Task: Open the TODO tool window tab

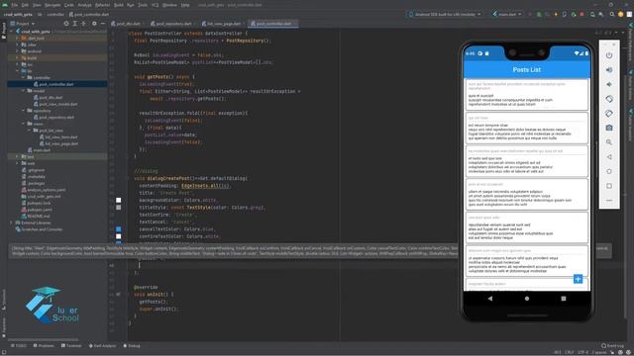Action: (x=18, y=346)
